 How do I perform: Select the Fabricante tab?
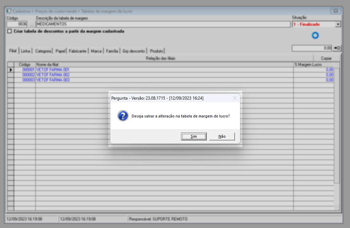coord(78,51)
